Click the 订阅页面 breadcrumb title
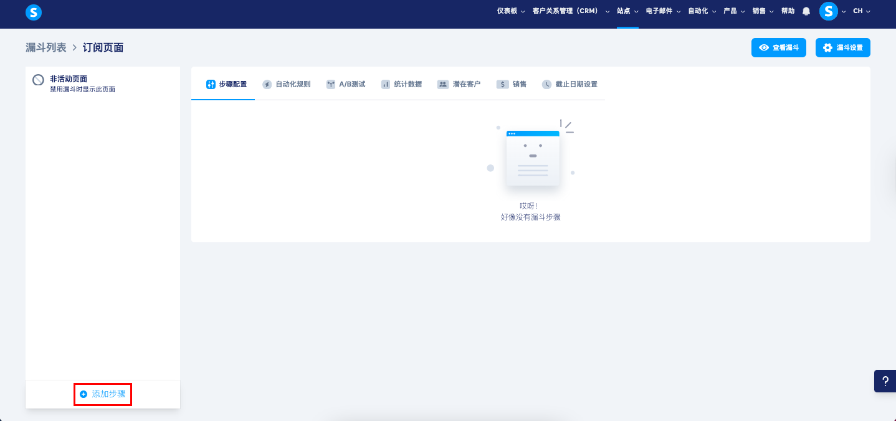This screenshot has height=421, width=896. click(103, 47)
